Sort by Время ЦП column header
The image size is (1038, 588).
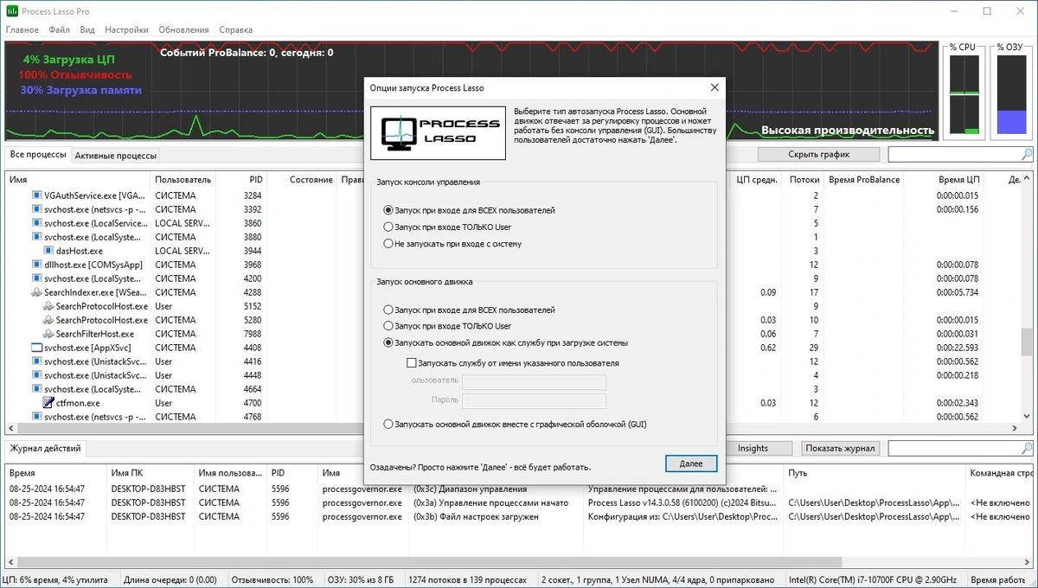pos(958,180)
